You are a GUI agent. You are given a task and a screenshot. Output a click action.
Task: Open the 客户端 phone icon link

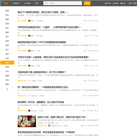coord(105,3)
